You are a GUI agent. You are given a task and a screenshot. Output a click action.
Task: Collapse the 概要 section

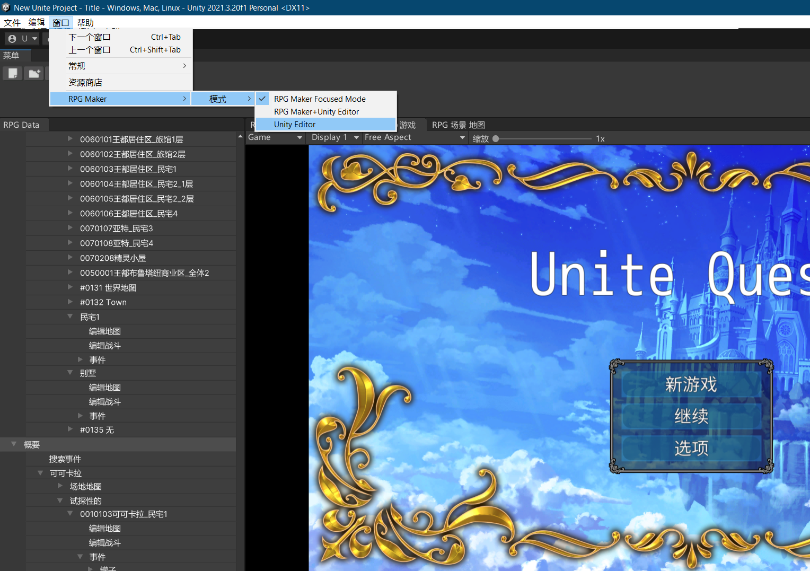click(14, 444)
